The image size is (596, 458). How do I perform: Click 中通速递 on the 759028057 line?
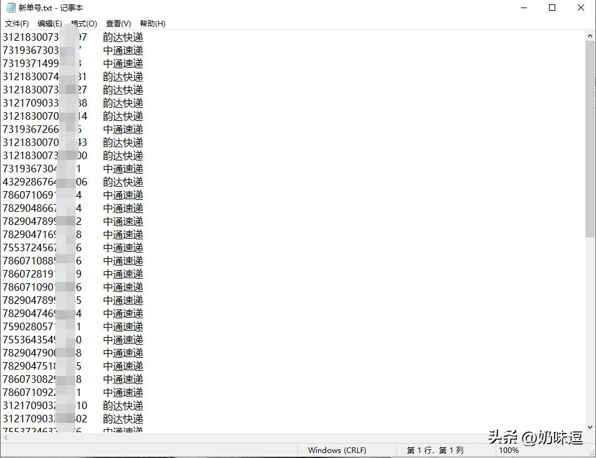(x=123, y=326)
